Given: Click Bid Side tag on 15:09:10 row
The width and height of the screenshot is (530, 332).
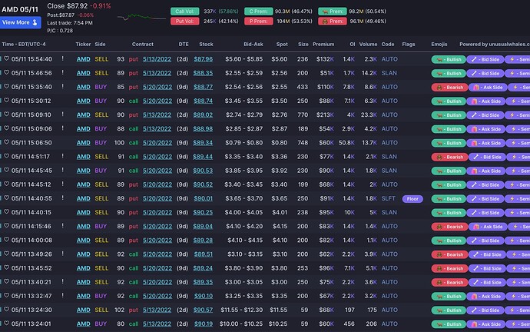Looking at the screenshot, I should (x=485, y=115).
